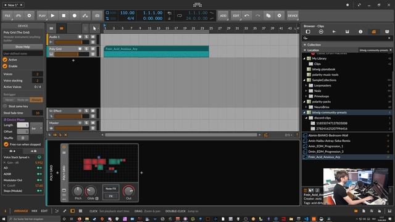Open the FILE menu
Image resolution: width=395 pixels, height=222 pixels.
(7, 15)
